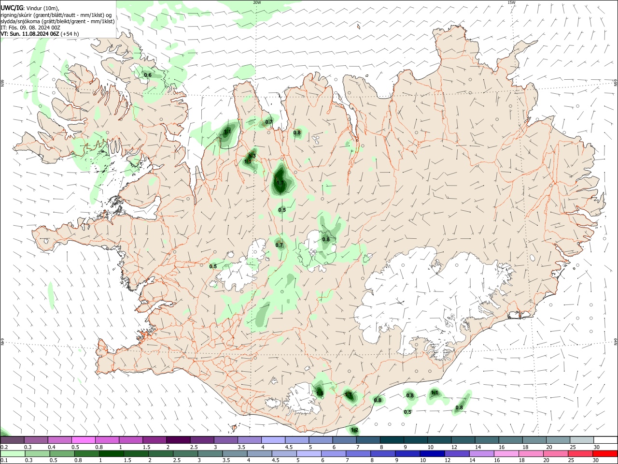Click the pale grey 25–30 snow legend swatch
618x464 pixels.
coord(582,440)
